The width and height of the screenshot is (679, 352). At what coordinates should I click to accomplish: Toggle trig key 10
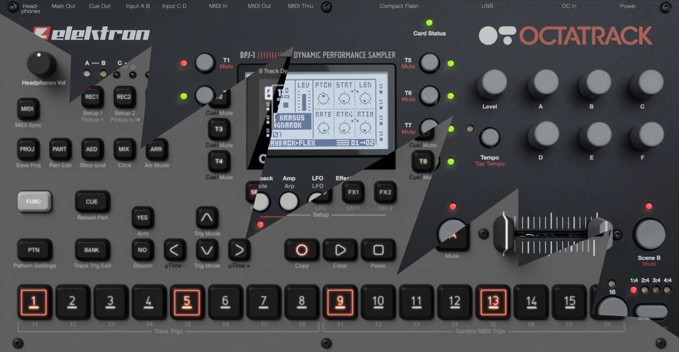coord(378,302)
